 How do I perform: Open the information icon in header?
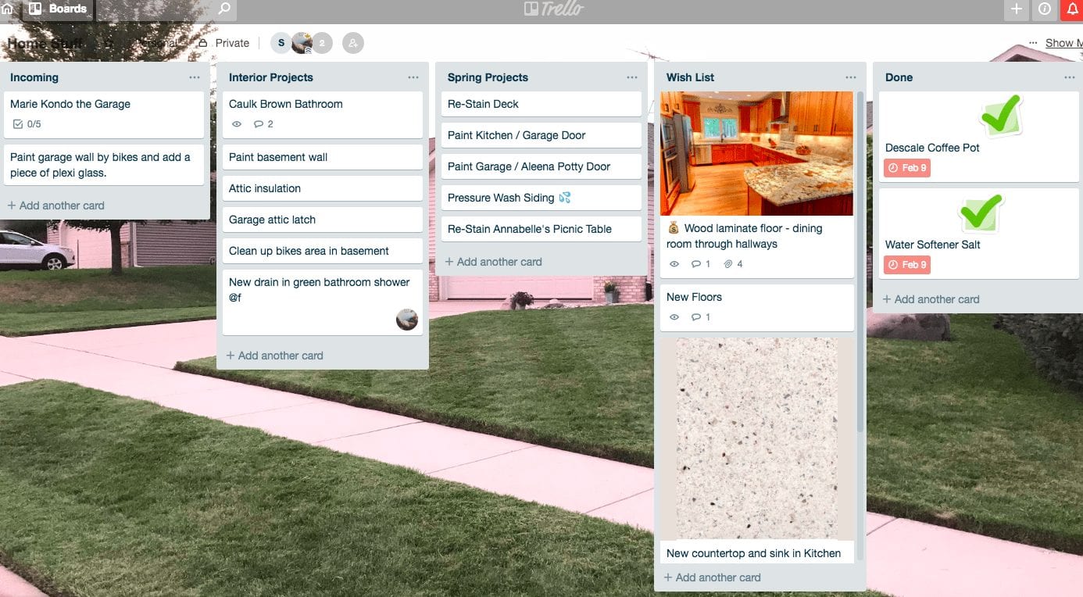coord(1045,9)
